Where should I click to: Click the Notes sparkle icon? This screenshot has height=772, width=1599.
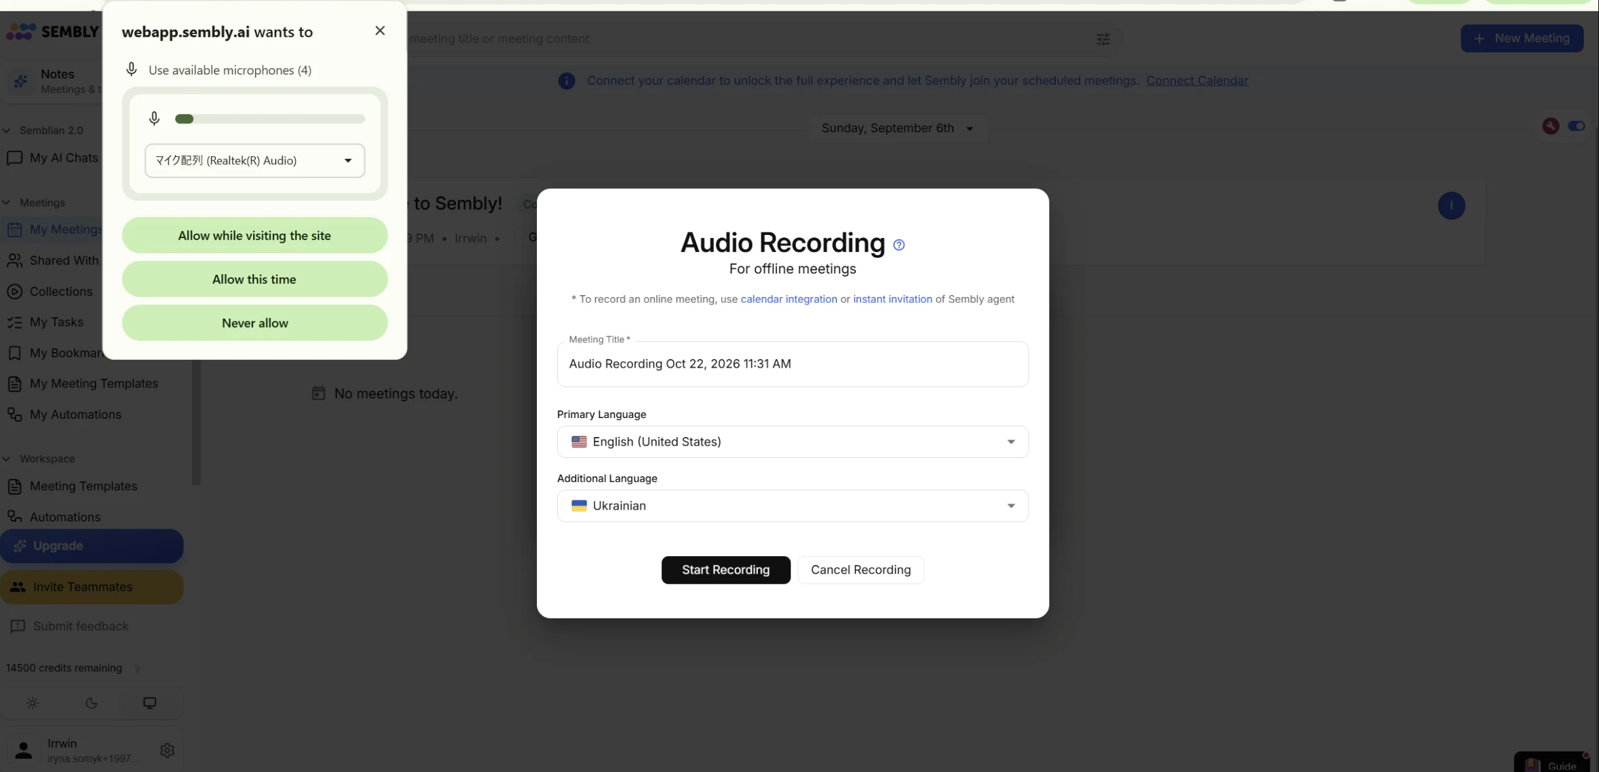[x=20, y=81]
